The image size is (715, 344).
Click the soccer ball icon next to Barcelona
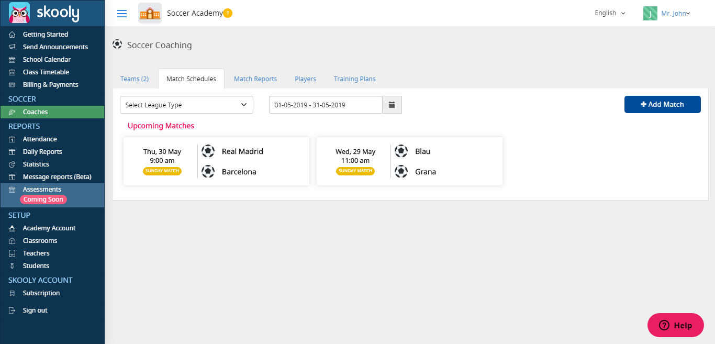pyautogui.click(x=208, y=171)
